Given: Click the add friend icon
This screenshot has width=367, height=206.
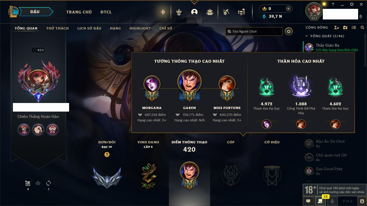Looking at the screenshot, I should point(337,27).
